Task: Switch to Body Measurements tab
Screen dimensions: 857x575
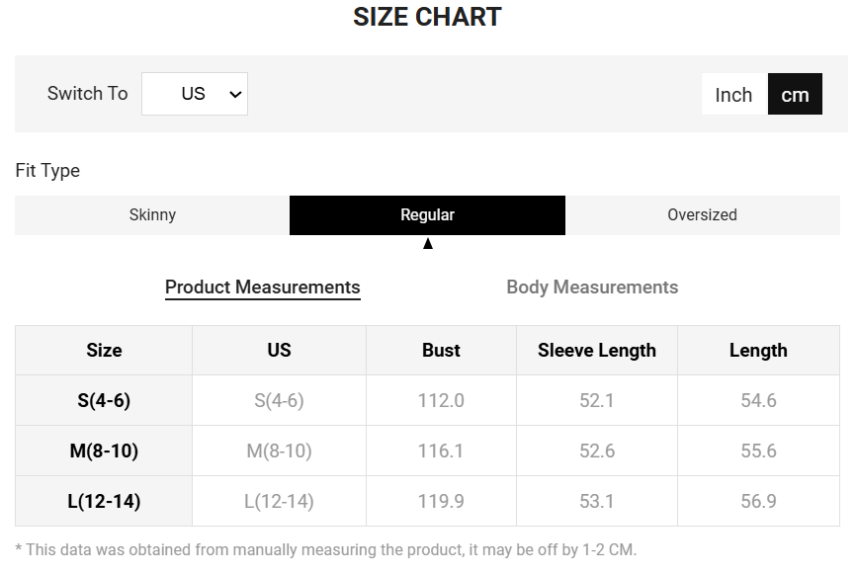Action: [592, 287]
